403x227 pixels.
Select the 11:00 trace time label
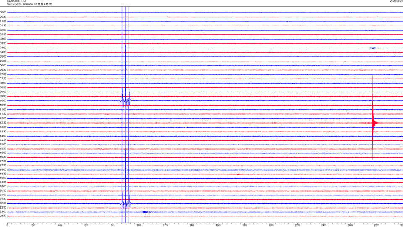pos(3,109)
